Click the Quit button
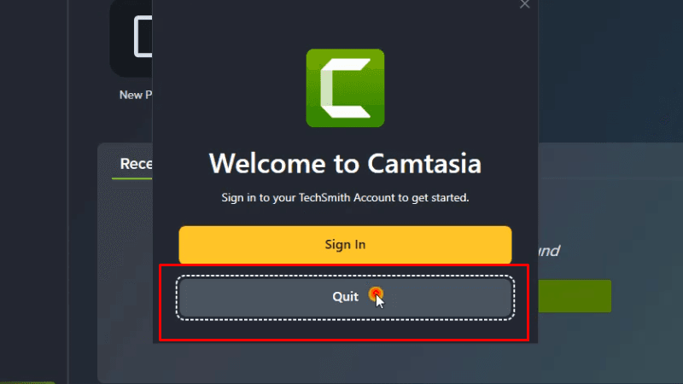Image resolution: width=683 pixels, height=384 pixels. tap(345, 297)
